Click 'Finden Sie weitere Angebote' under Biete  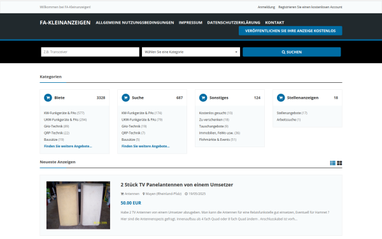pos(68,146)
